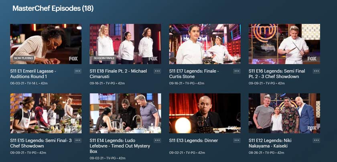Open more options for S11 E12 Niki Nakayama
337x162 pixels.
coord(317,140)
